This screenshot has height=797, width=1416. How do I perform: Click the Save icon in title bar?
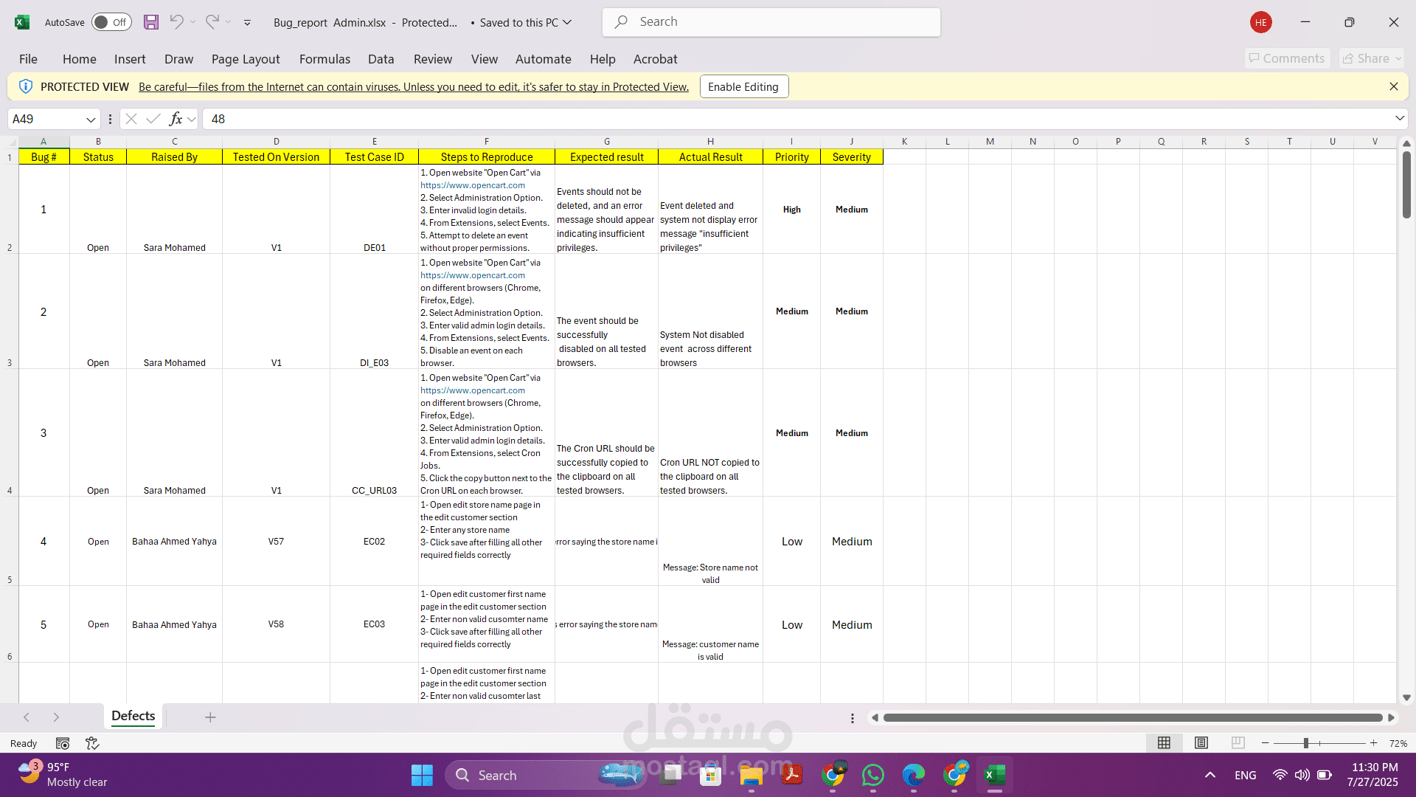pos(151,22)
